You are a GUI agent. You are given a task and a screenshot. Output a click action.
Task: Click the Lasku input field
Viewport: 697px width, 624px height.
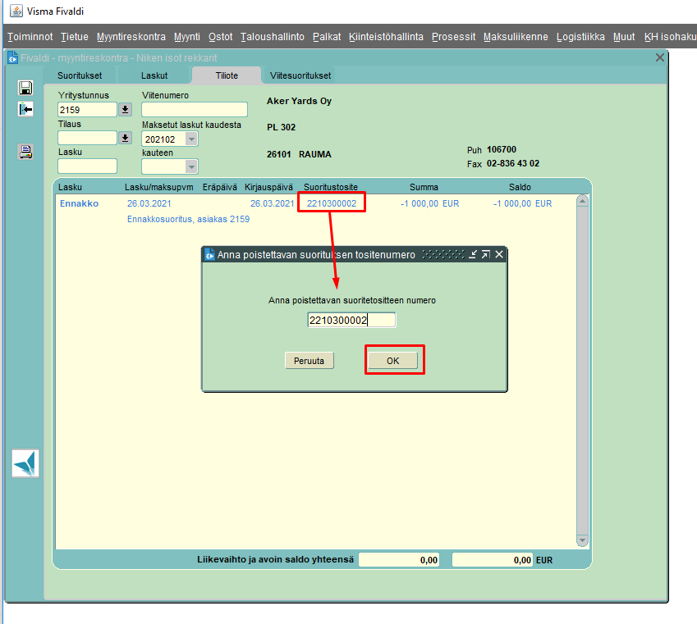click(87, 166)
